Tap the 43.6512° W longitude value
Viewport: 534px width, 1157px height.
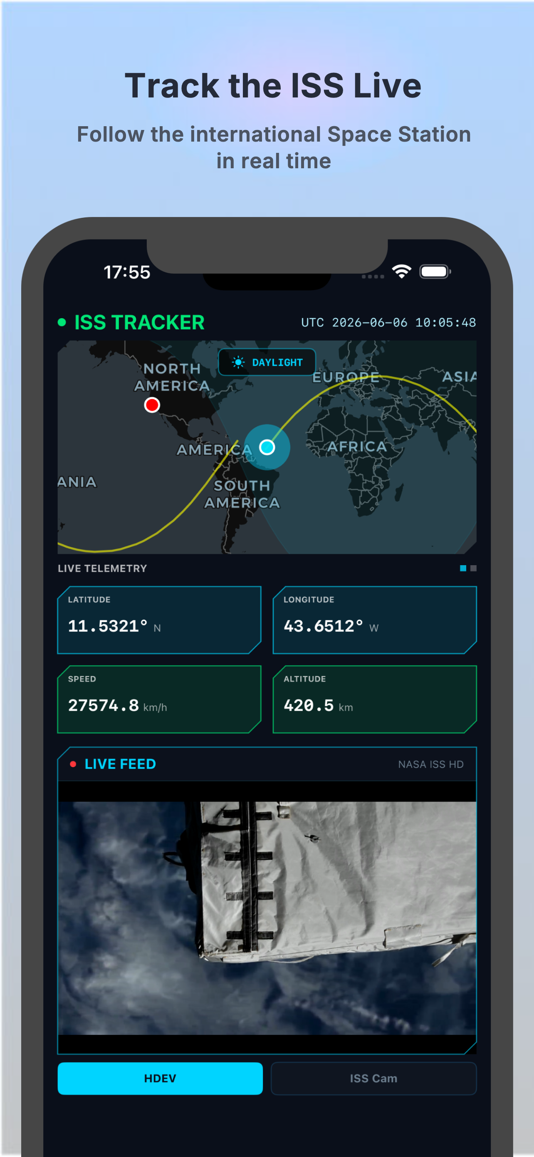[x=331, y=626]
